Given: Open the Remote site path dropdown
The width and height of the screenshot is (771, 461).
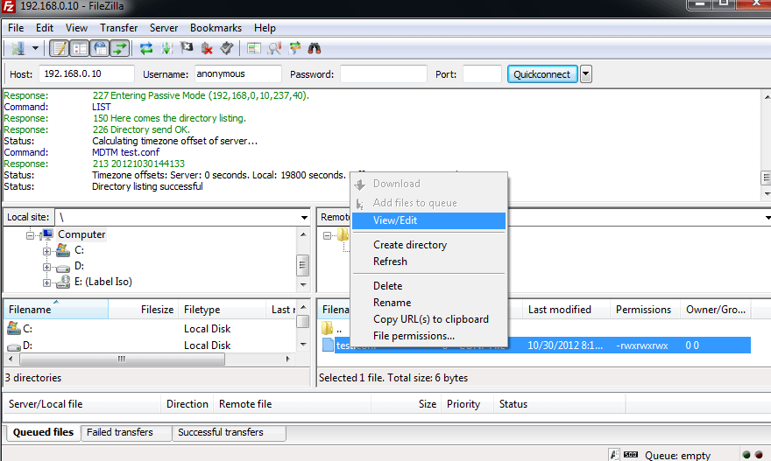Looking at the screenshot, I should tap(767, 218).
